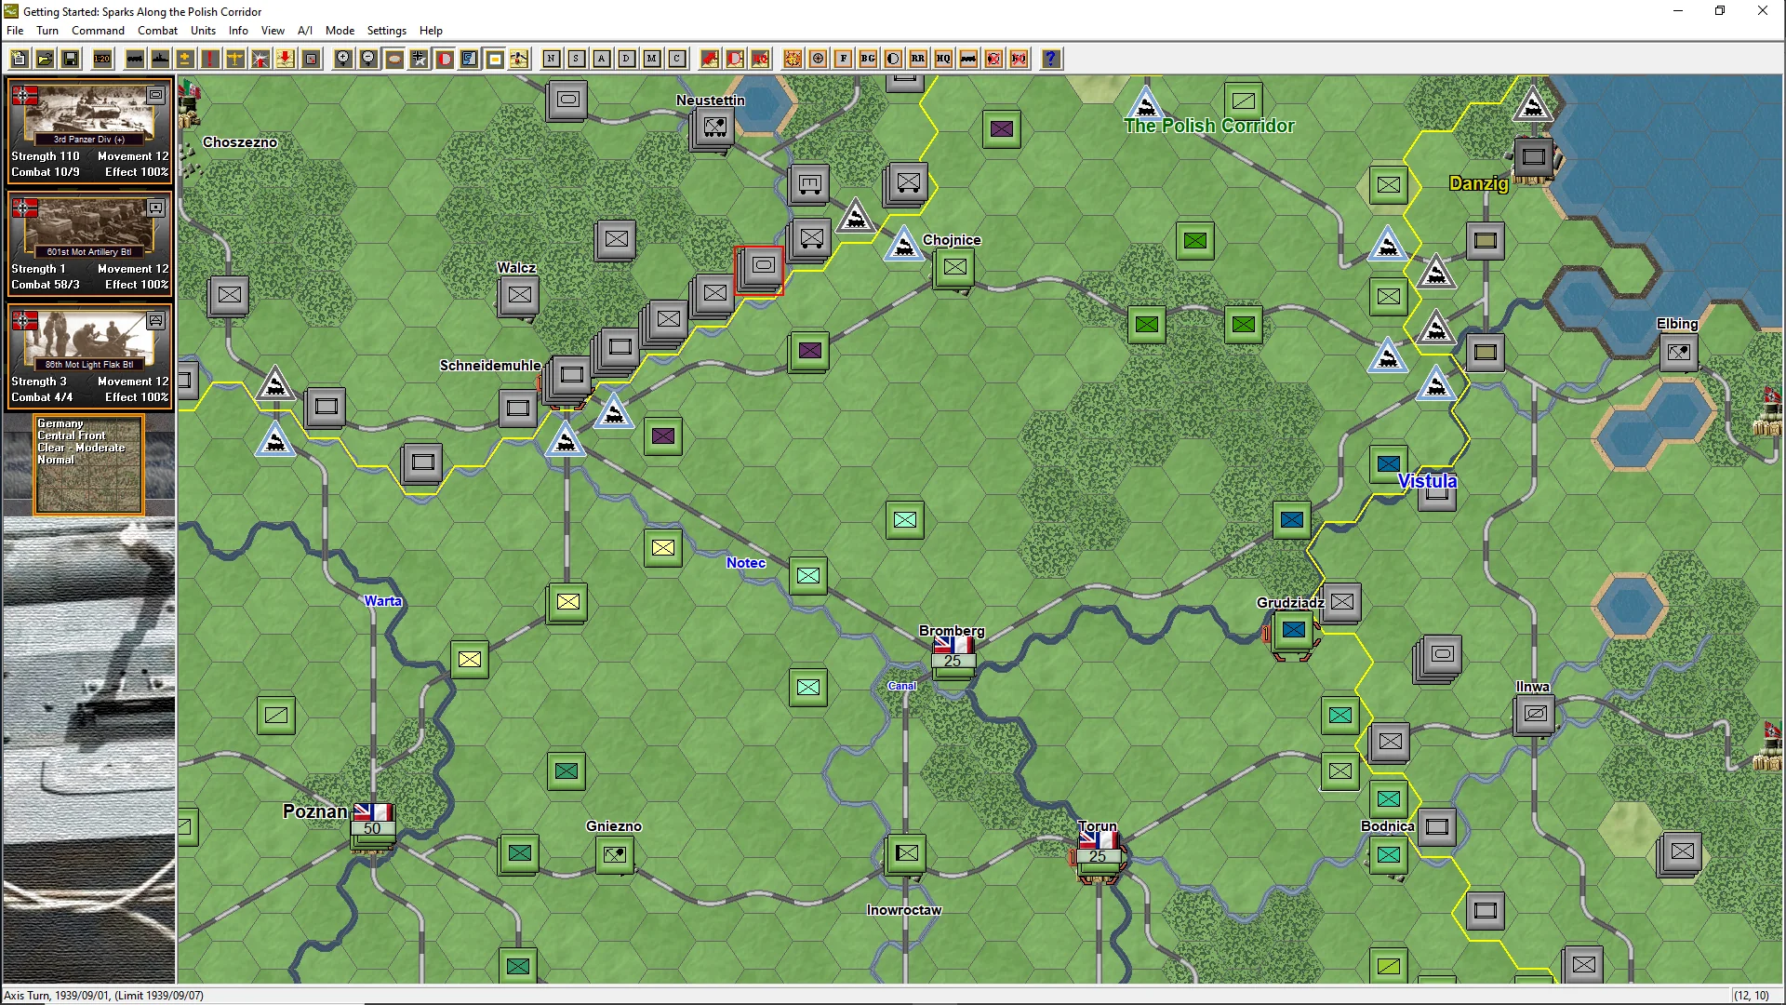
Task: Select the German unit at Walcz
Action: point(519,296)
